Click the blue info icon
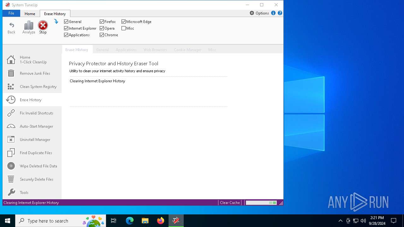This screenshot has height=227, width=404. click(273, 13)
